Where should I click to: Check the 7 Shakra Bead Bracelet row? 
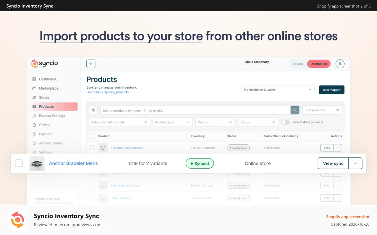tap(91, 148)
